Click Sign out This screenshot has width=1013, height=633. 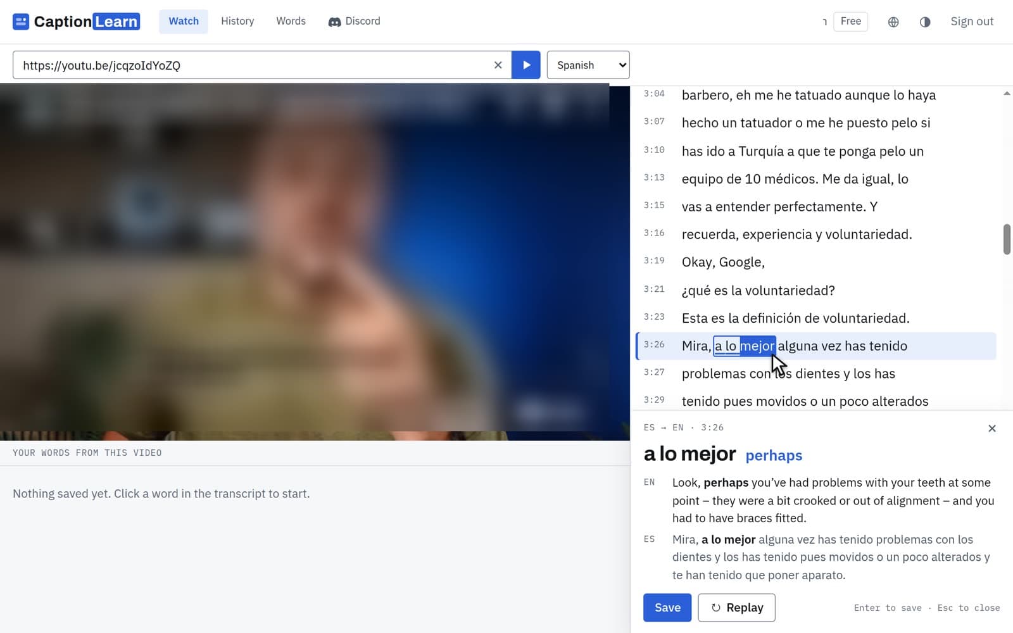(x=972, y=22)
